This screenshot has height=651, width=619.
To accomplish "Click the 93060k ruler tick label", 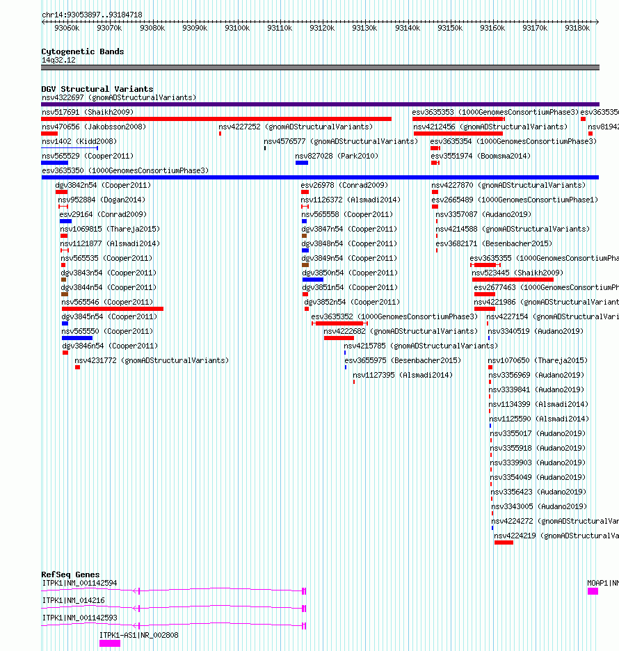I will 67,29.
